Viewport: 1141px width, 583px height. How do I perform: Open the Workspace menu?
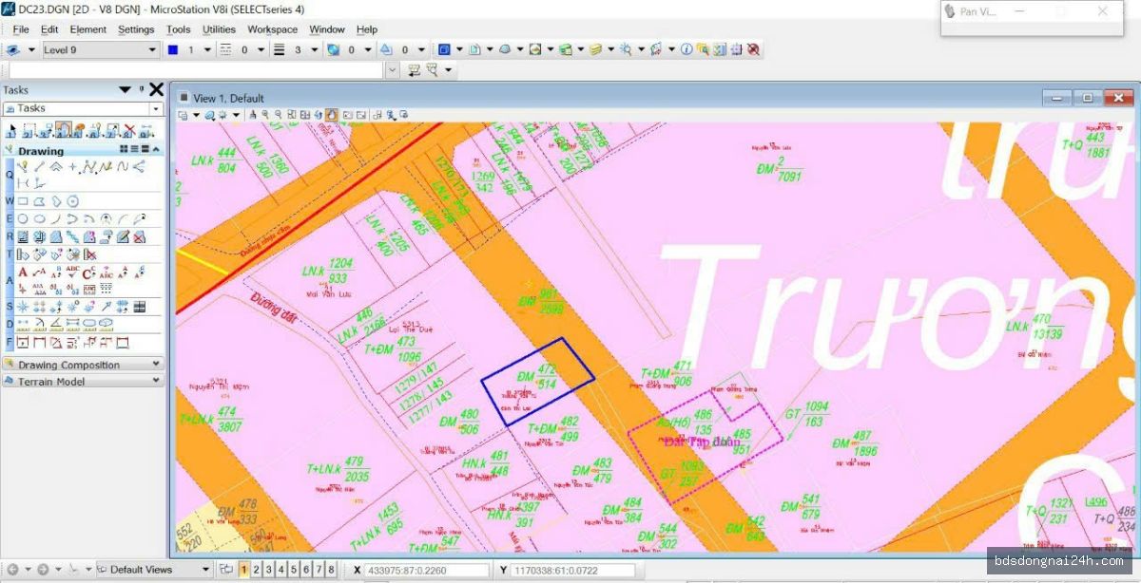pos(273,29)
